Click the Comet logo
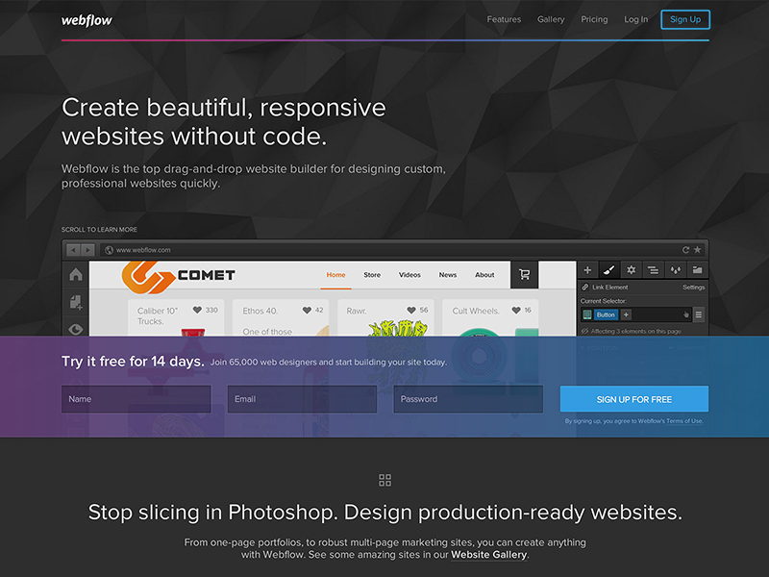Image resolution: width=769 pixels, height=577 pixels. pyautogui.click(x=178, y=276)
